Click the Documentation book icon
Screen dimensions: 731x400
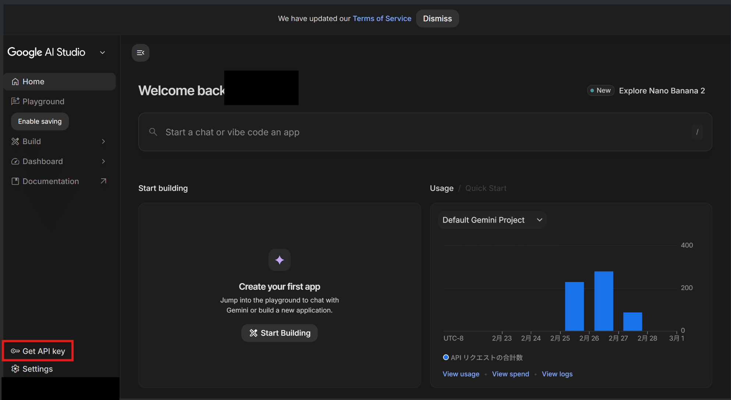coord(15,181)
